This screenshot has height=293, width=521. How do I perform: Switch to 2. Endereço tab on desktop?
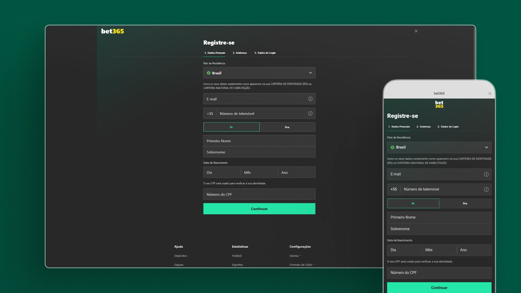[240, 53]
